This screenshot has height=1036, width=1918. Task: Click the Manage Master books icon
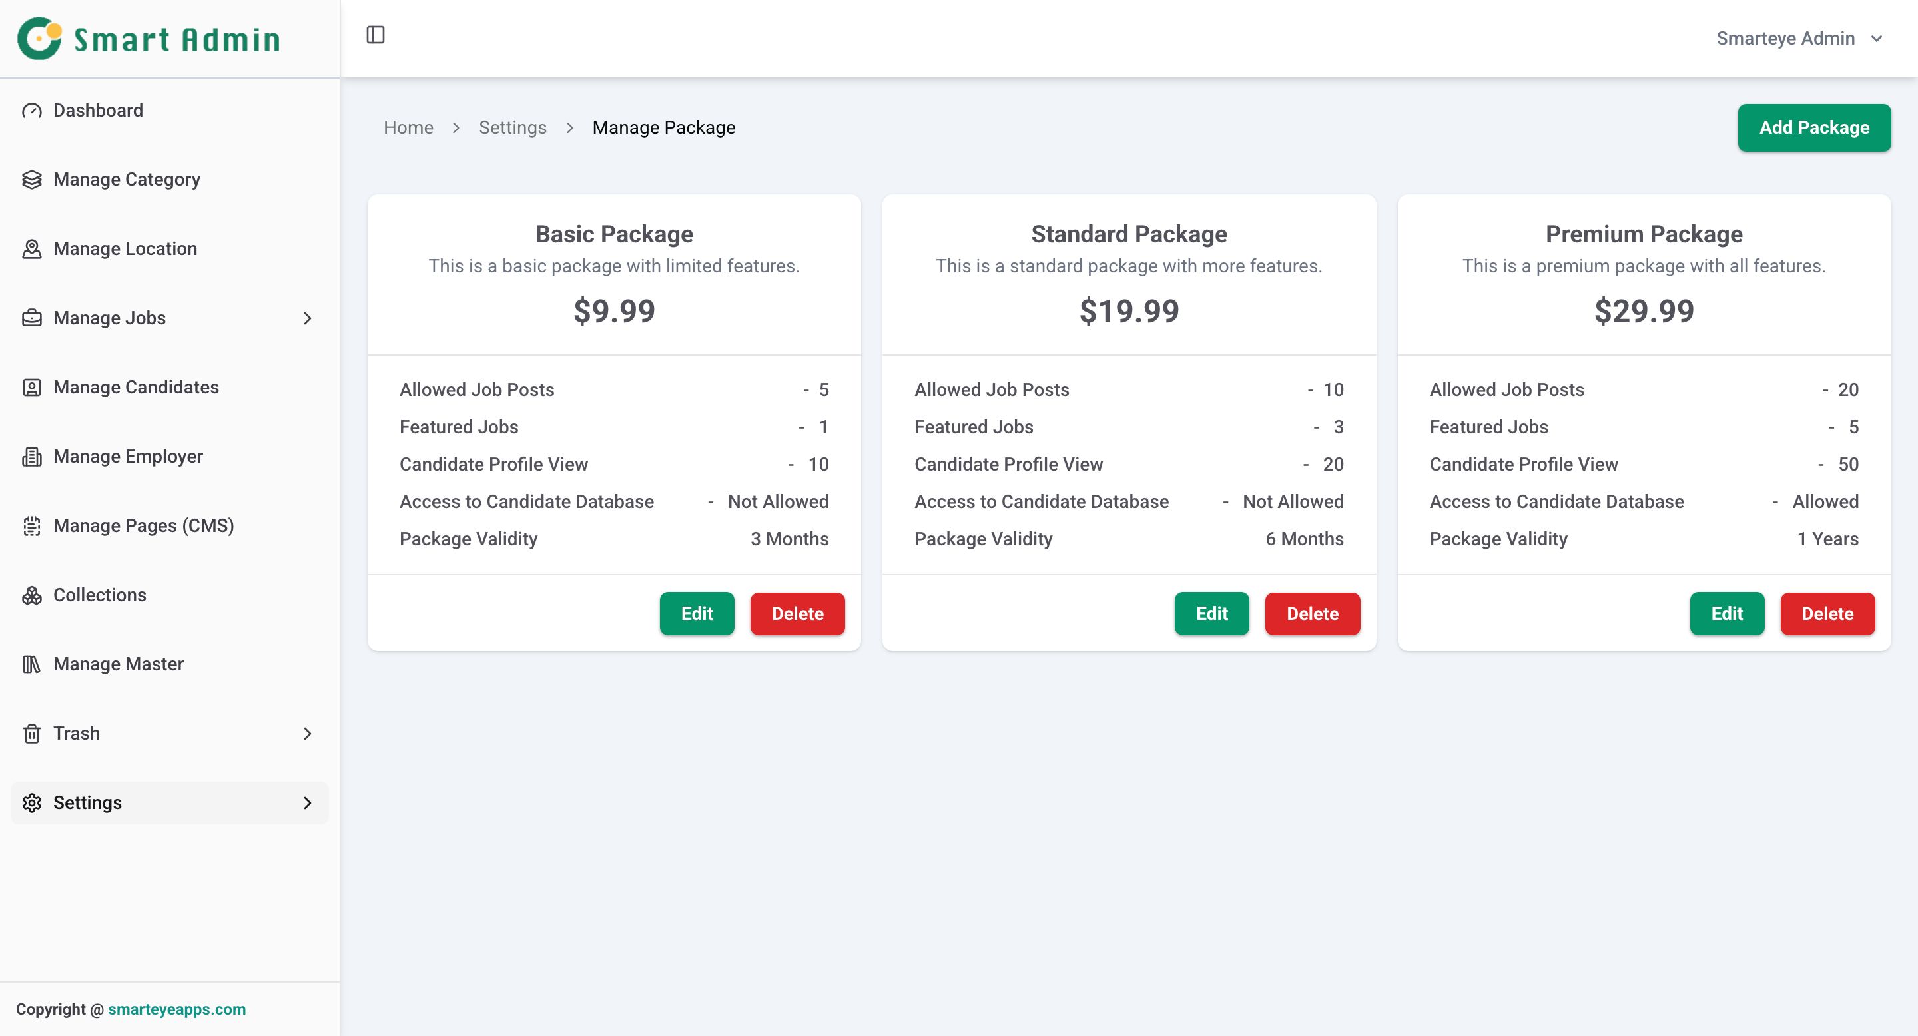tap(31, 664)
